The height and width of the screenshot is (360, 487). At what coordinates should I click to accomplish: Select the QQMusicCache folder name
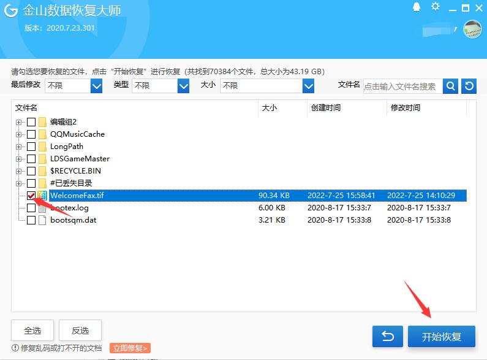click(x=77, y=134)
